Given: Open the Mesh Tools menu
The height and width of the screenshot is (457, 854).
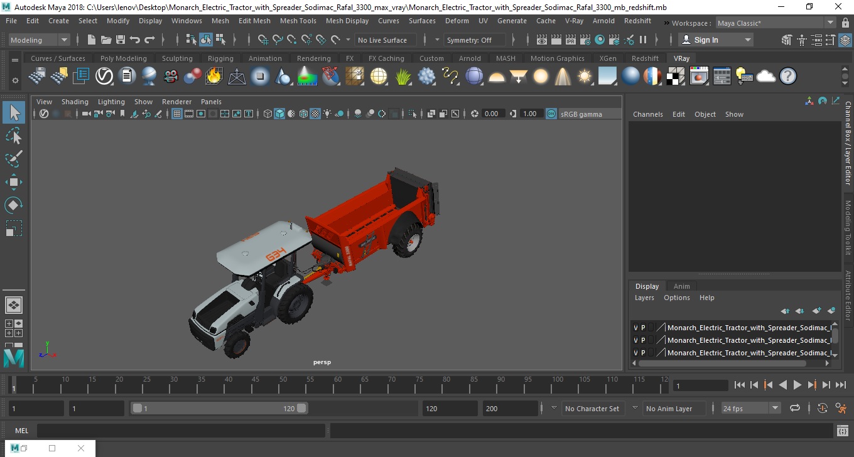Looking at the screenshot, I should [x=298, y=21].
